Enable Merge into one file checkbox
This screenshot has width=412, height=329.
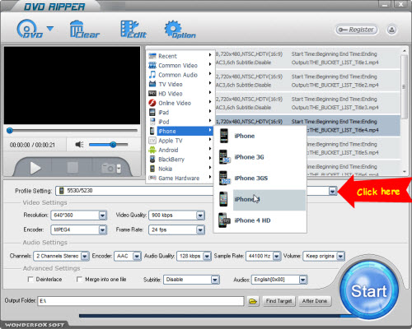pos(79,279)
